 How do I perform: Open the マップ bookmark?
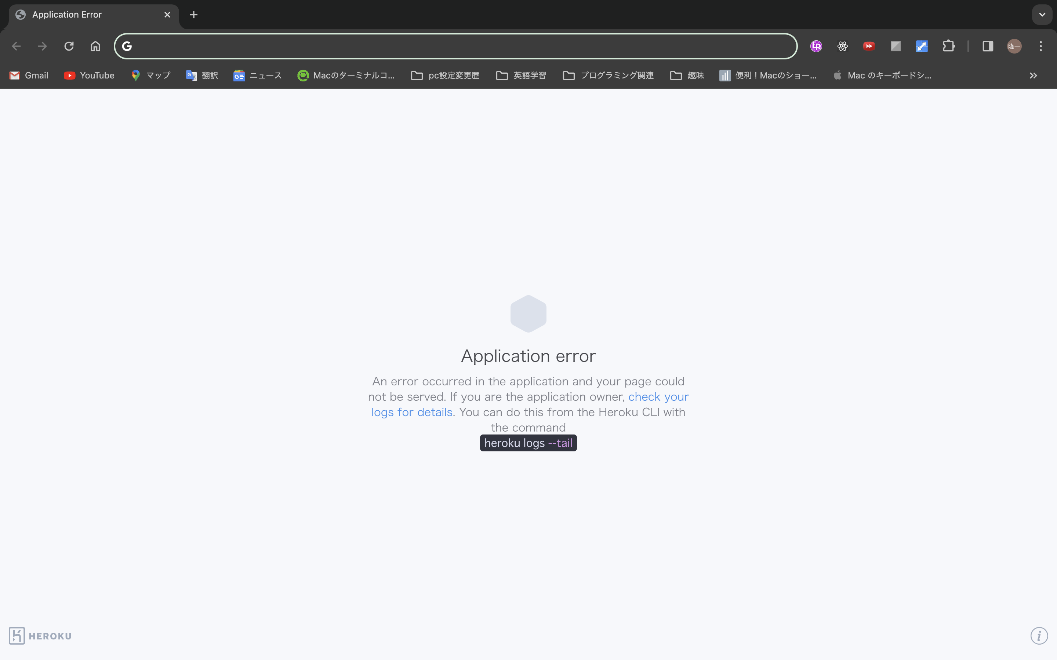coord(151,76)
